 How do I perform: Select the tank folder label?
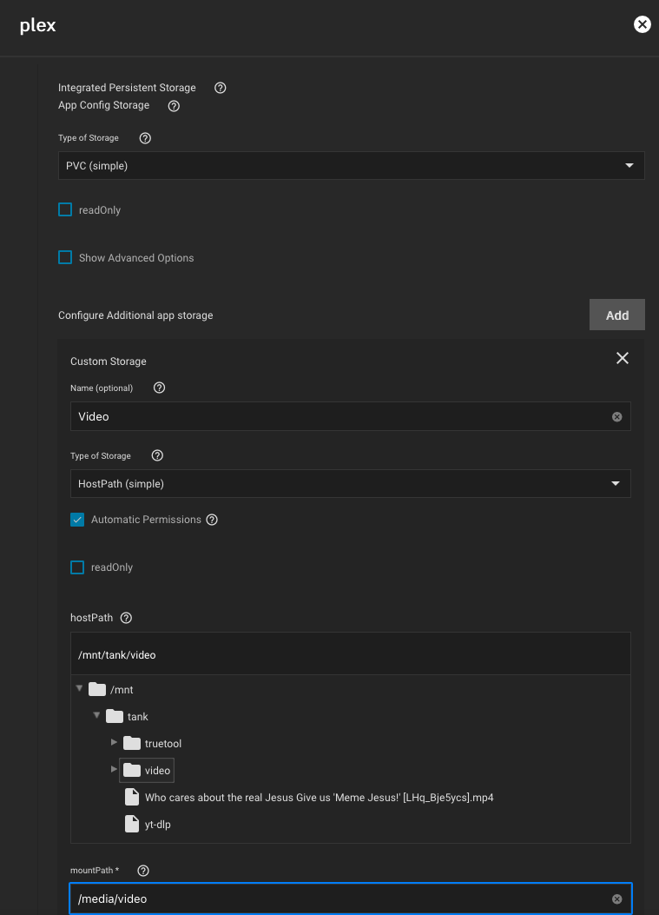138,717
